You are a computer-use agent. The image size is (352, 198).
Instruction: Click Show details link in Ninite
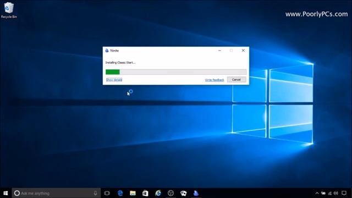pyautogui.click(x=114, y=80)
